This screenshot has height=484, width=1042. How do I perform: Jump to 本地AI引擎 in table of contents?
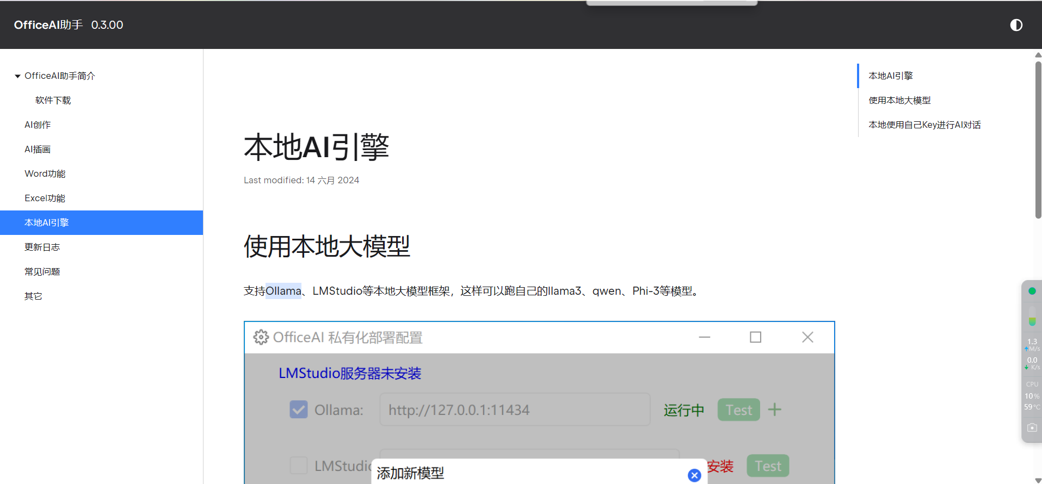(891, 76)
